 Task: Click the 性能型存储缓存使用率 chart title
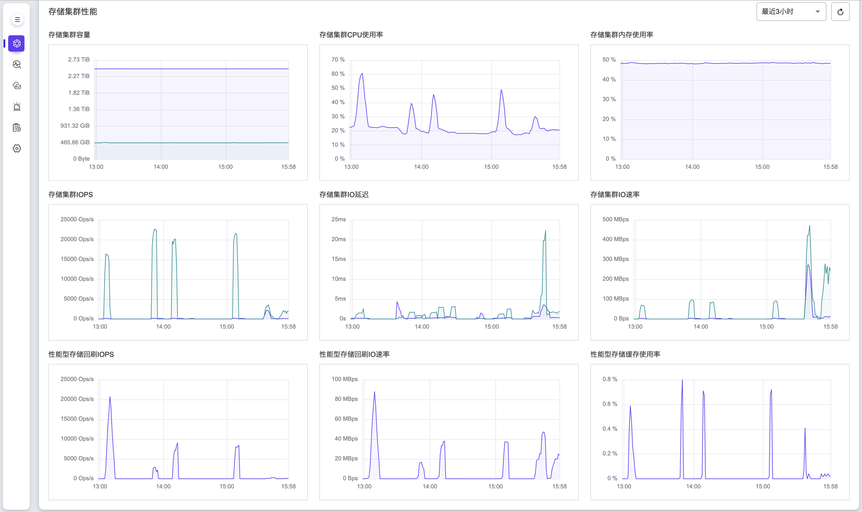click(x=625, y=354)
